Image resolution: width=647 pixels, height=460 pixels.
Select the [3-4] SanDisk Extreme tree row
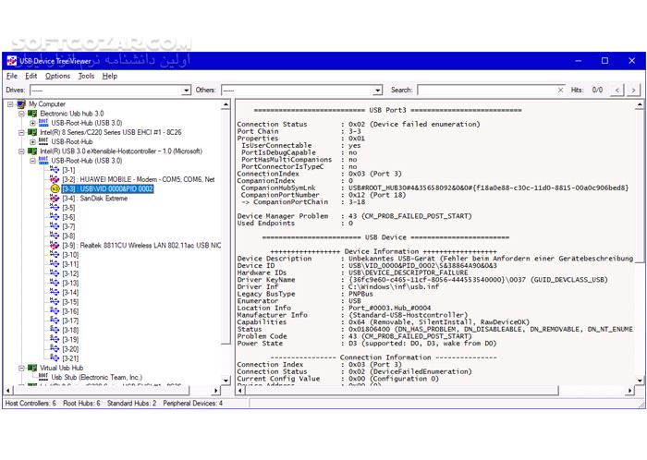point(95,199)
